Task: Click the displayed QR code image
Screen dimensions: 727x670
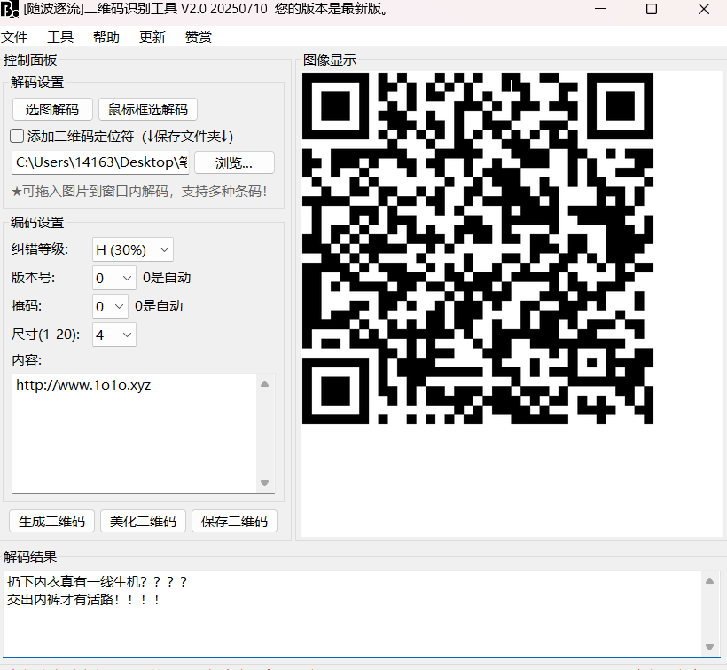Action: click(x=477, y=248)
